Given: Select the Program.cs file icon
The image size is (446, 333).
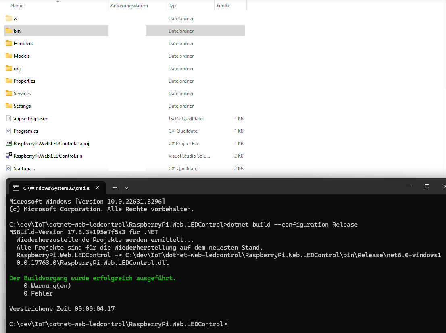Looking at the screenshot, I should point(9,131).
